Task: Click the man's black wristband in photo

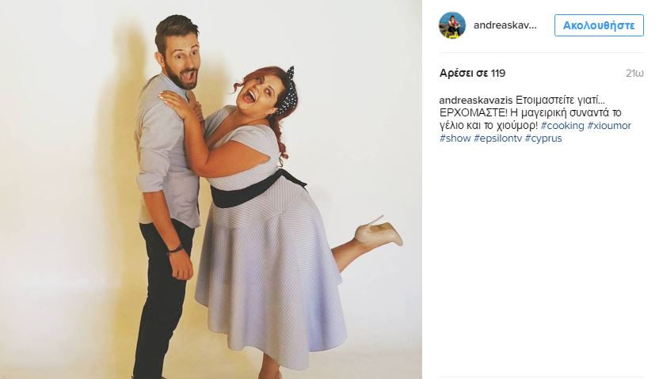Action: [175, 250]
